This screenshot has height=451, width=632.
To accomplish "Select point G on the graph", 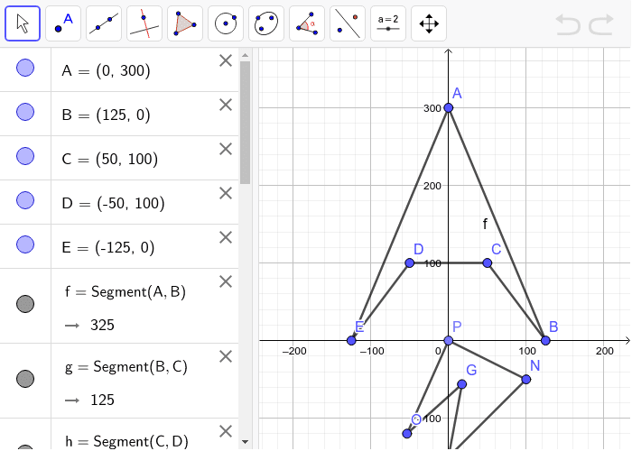I will point(462,384).
